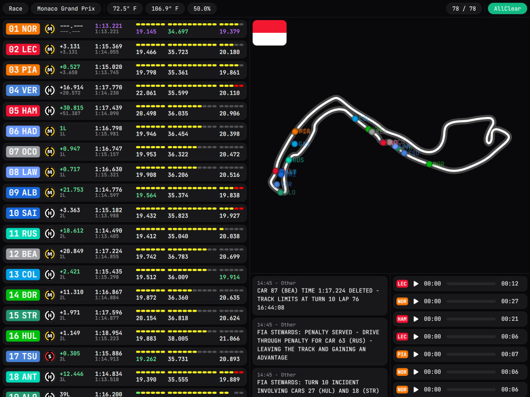Click the 106.9° F track temperature pill
The height and width of the screenshot is (397, 530).
coord(165,8)
